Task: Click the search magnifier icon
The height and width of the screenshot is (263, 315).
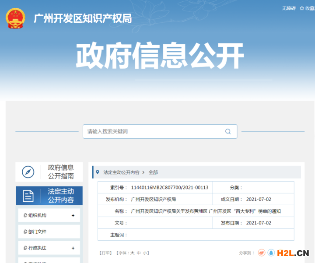Action: (228, 131)
